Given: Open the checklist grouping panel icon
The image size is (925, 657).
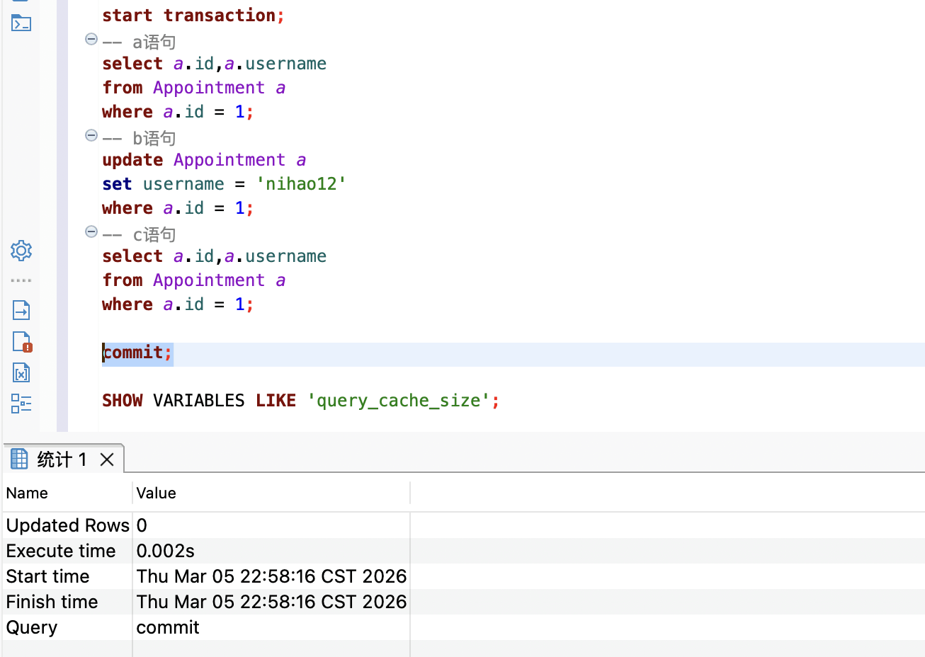Looking at the screenshot, I should coord(21,404).
